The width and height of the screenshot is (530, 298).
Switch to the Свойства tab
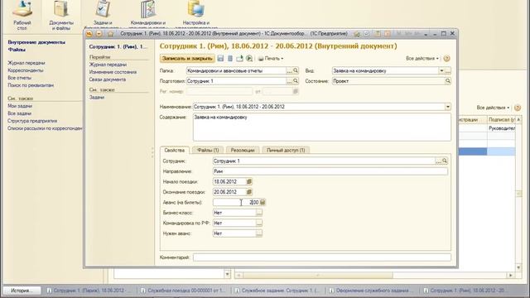point(175,150)
